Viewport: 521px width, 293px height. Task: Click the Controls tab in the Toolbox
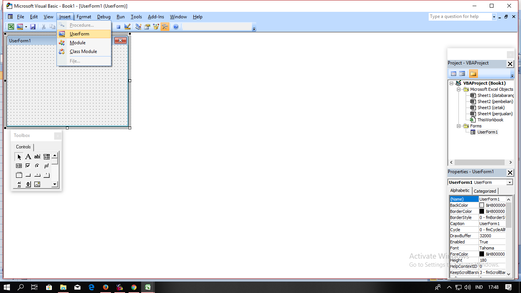23,147
